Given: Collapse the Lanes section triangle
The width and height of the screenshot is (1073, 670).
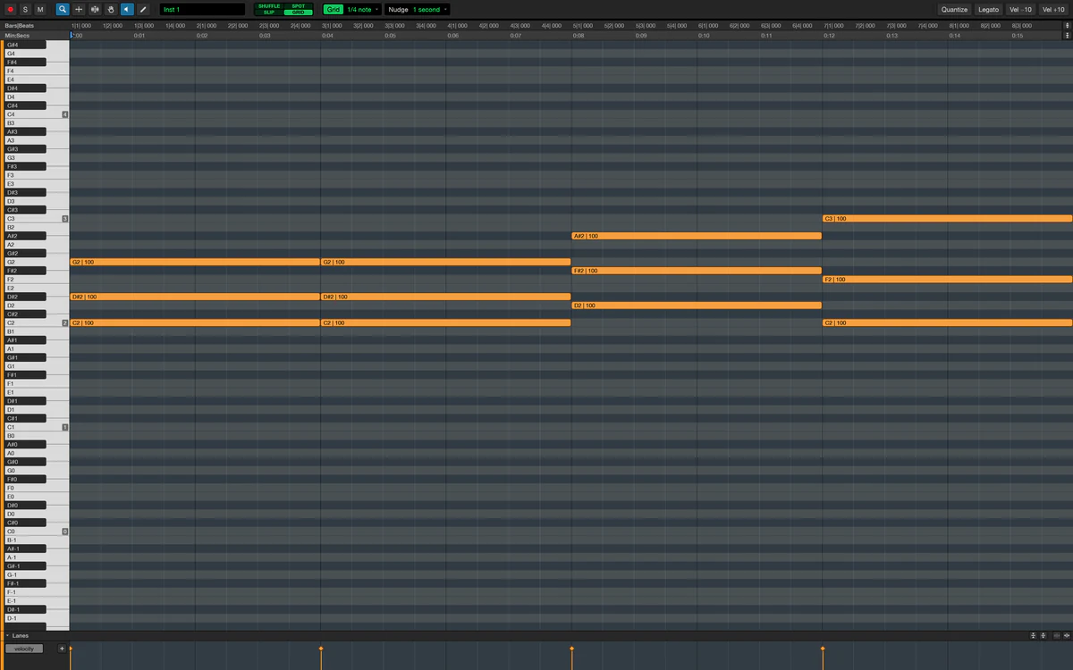Looking at the screenshot, I should pos(6,635).
